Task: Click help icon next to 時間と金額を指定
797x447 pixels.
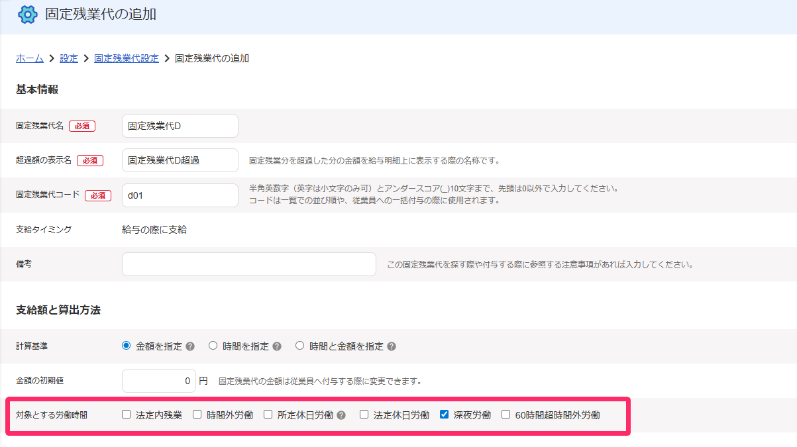Action: (x=392, y=346)
